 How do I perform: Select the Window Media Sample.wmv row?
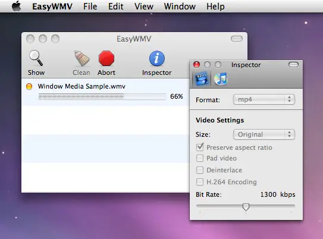tap(105, 92)
